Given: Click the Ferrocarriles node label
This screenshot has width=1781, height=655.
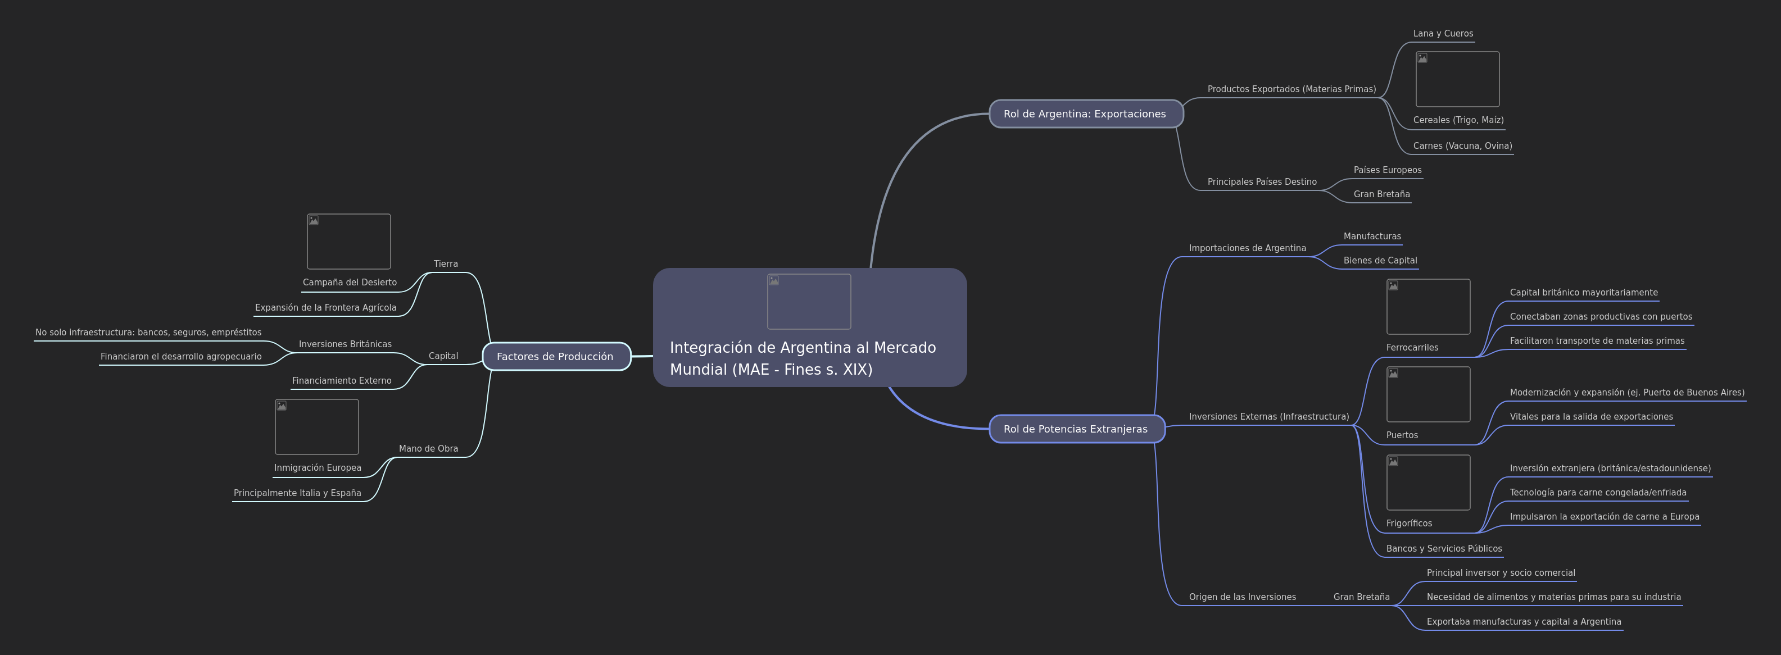Looking at the screenshot, I should coord(1412,348).
